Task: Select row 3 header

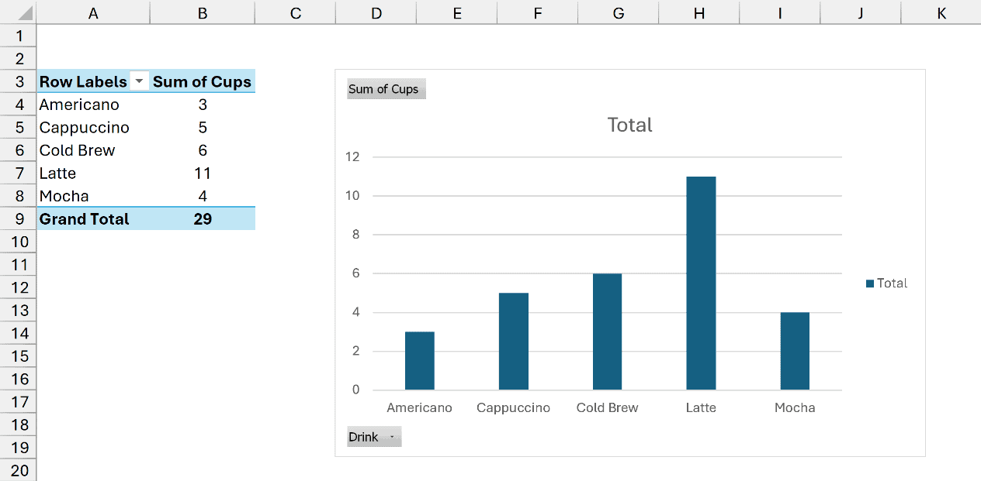Action: (x=18, y=81)
